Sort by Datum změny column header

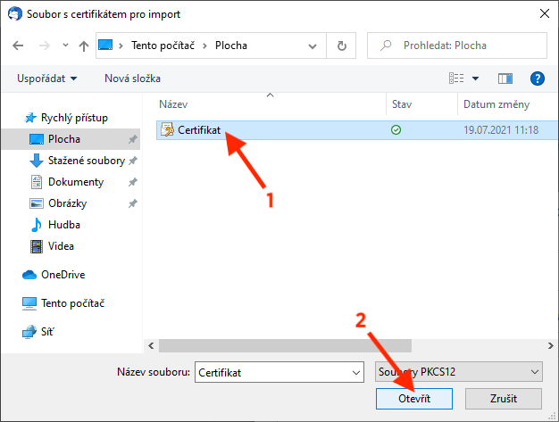pyautogui.click(x=496, y=105)
